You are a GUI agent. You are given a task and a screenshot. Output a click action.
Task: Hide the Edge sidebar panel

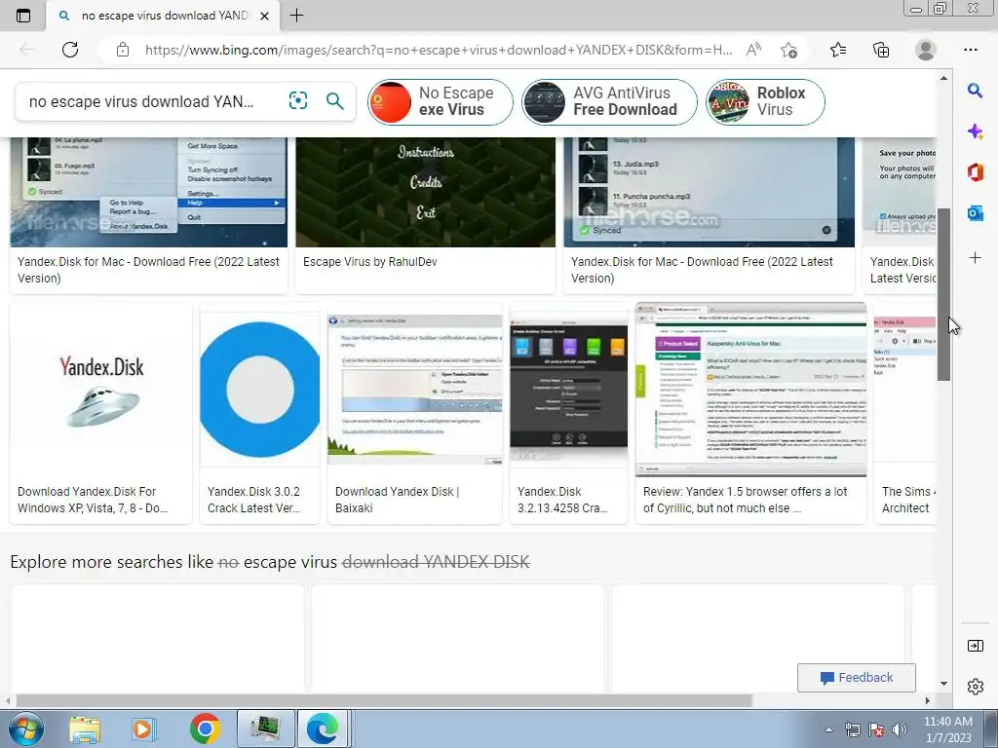coord(975,646)
